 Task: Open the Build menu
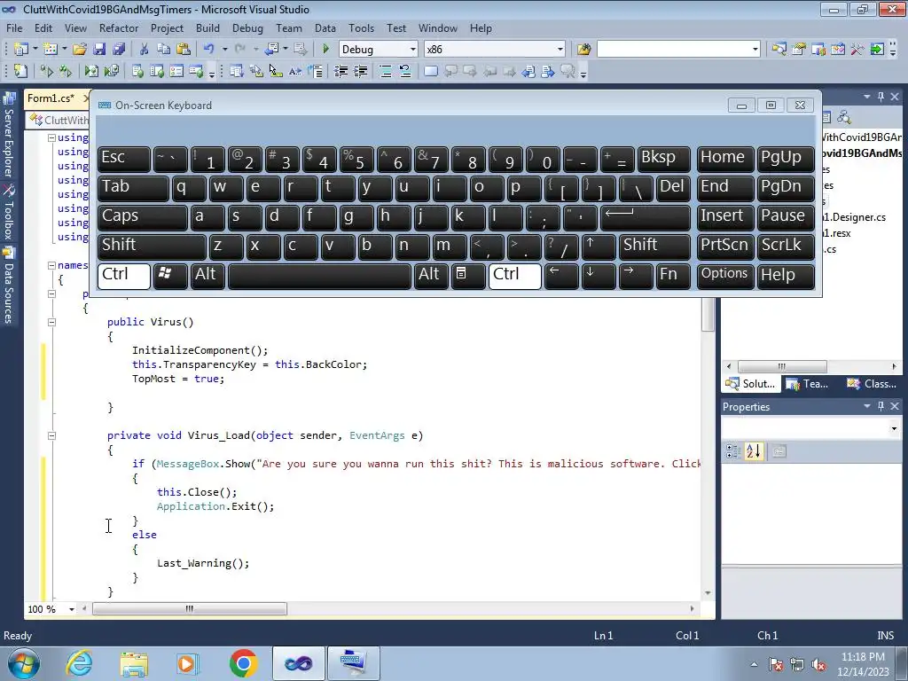coord(207,27)
